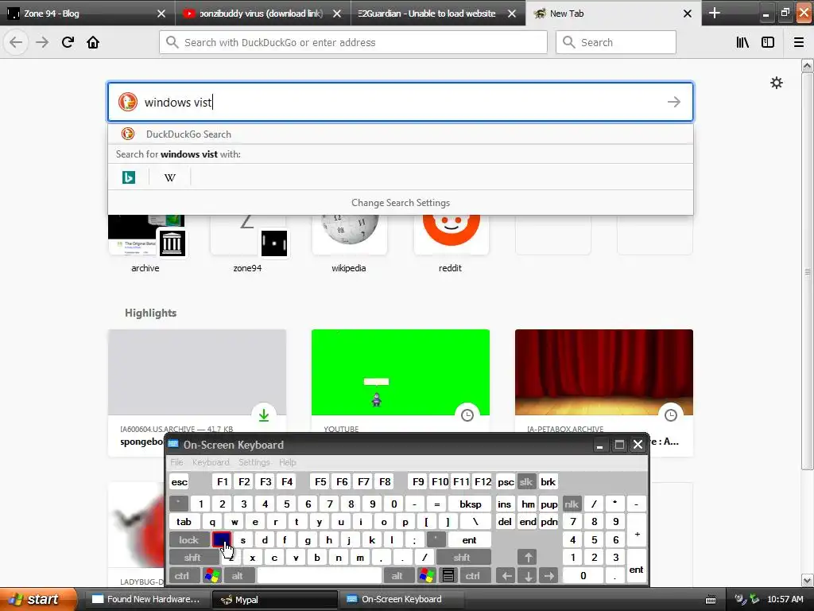Reload the page with the refresh icon
Viewport: 814px width, 611px height.
68,42
